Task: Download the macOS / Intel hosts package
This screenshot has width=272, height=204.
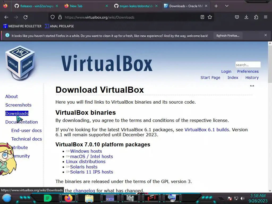Action: click(x=91, y=156)
